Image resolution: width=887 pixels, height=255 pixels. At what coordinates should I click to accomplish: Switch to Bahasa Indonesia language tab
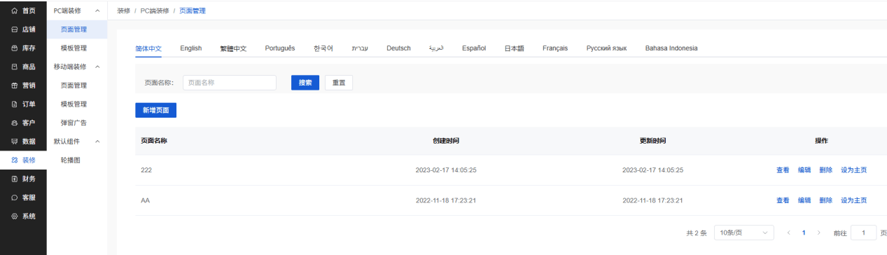click(671, 48)
